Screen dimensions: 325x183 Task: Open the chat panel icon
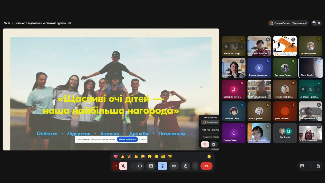tap(302, 166)
